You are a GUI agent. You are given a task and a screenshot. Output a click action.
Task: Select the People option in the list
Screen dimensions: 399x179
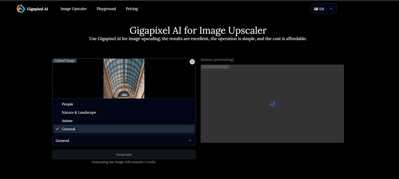click(124, 104)
